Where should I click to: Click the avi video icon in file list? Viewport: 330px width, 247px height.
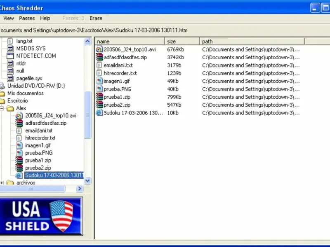[99, 49]
